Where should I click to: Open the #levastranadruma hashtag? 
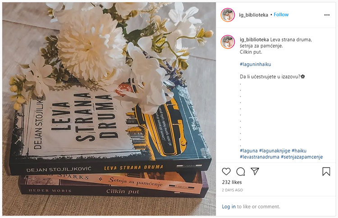260,157
